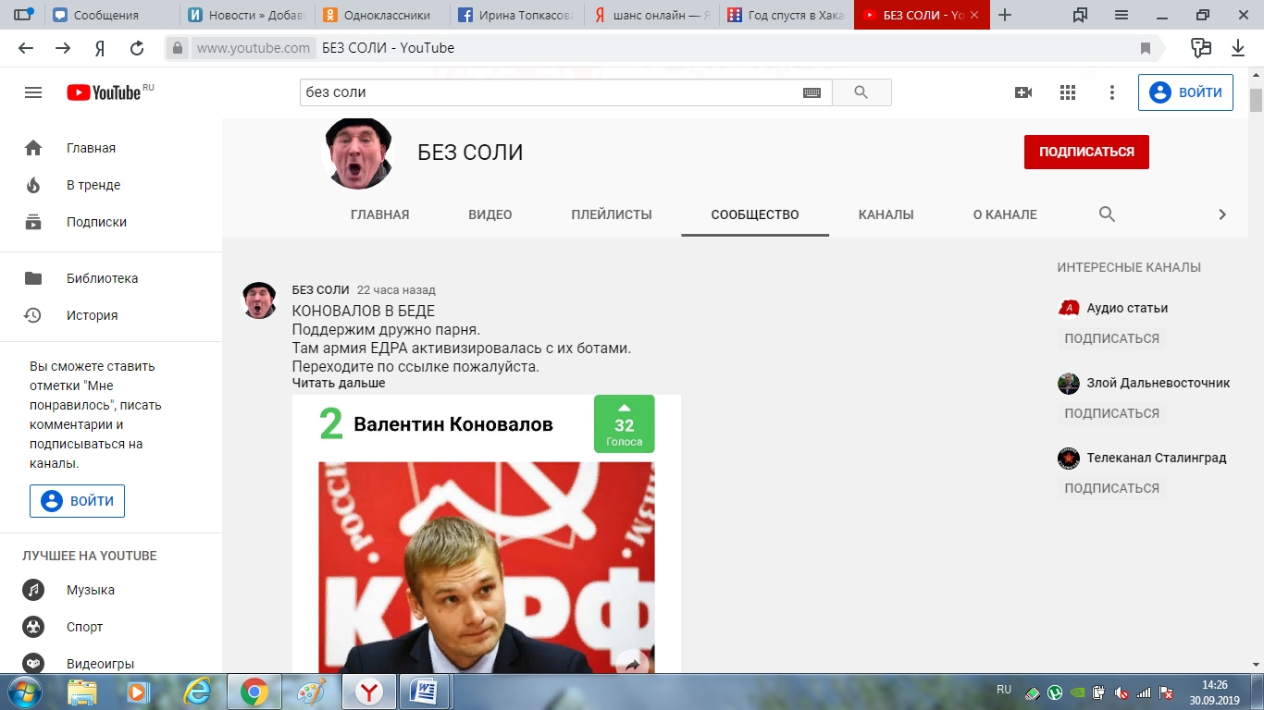Bookmark this page with the flag icon
1264x710 pixels.
click(1146, 48)
